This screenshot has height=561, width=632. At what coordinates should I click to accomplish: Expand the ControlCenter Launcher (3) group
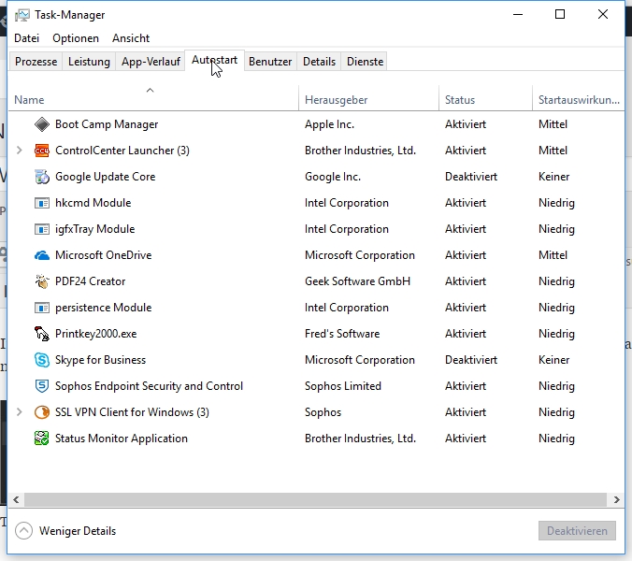pos(19,151)
